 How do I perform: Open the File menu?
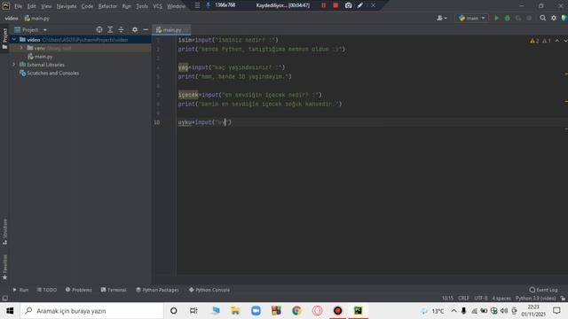pyautogui.click(x=18, y=6)
